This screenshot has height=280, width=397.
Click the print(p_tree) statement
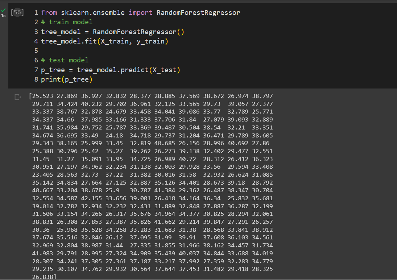pyautogui.click(x=67, y=79)
